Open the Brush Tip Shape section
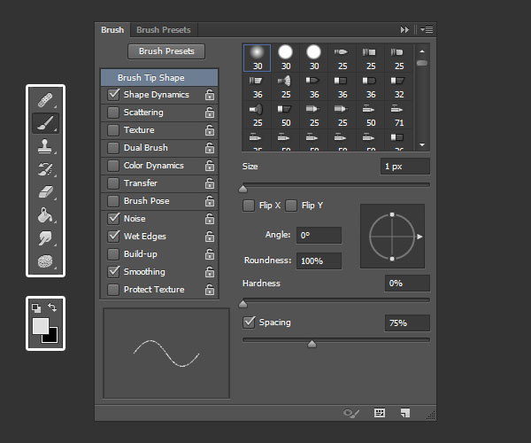Screen dimensions: 531x443 click(x=150, y=78)
